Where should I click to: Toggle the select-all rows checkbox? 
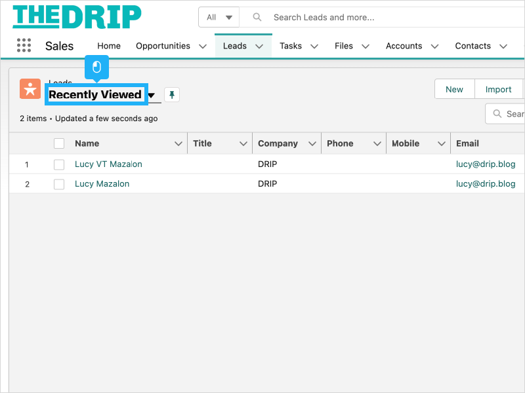59,143
